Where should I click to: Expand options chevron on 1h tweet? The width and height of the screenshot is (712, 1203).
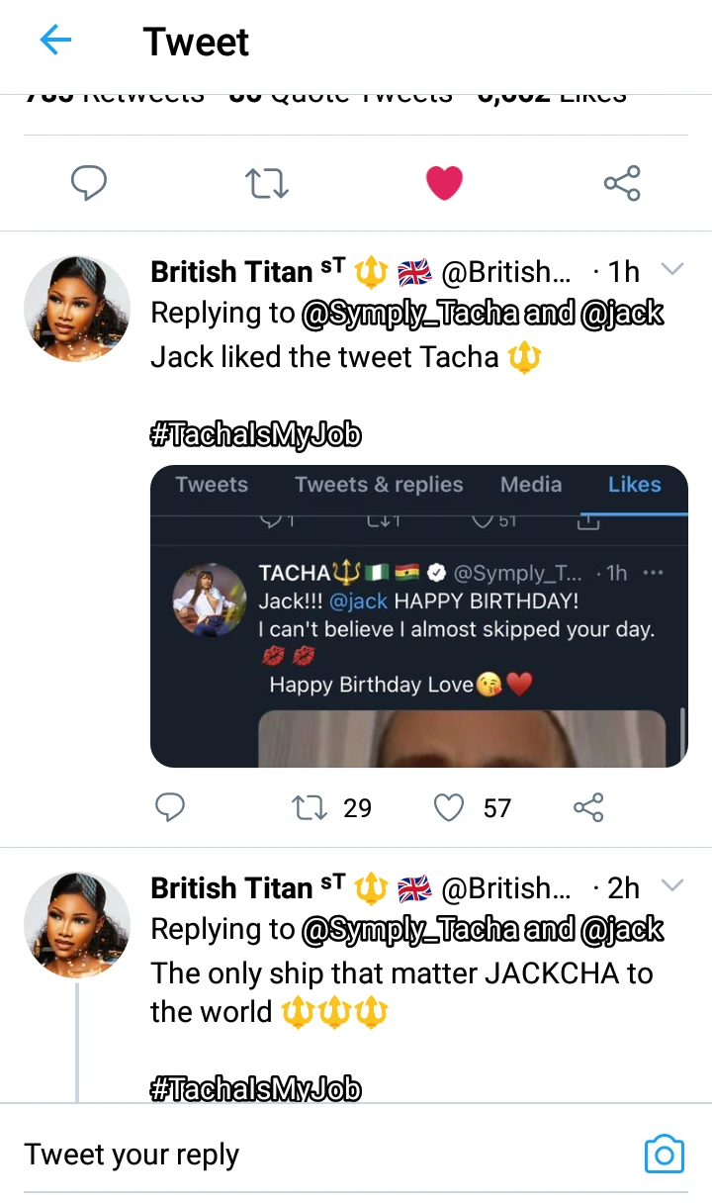pyautogui.click(x=672, y=270)
